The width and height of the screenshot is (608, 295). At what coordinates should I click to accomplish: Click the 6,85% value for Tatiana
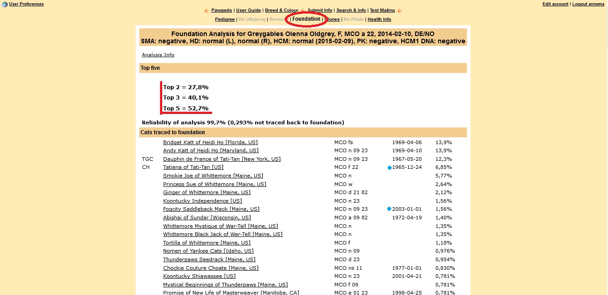(x=443, y=167)
